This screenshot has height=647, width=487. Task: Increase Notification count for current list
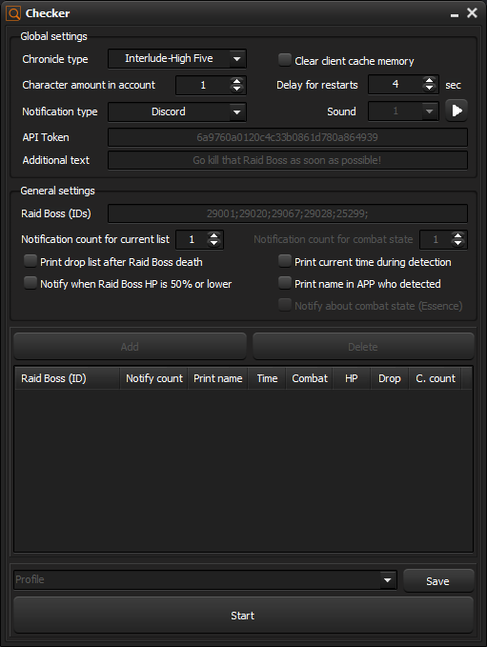tap(213, 235)
